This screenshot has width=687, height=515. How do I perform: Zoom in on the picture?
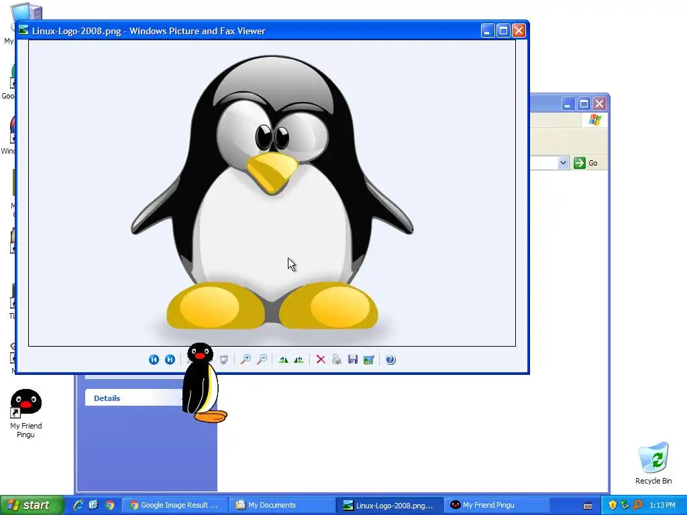[246, 359]
